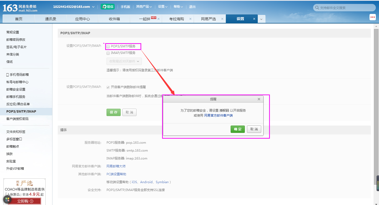Screen dimensions: 379x205
Task: Close the 网易严选 tab
Action: coord(222,19)
